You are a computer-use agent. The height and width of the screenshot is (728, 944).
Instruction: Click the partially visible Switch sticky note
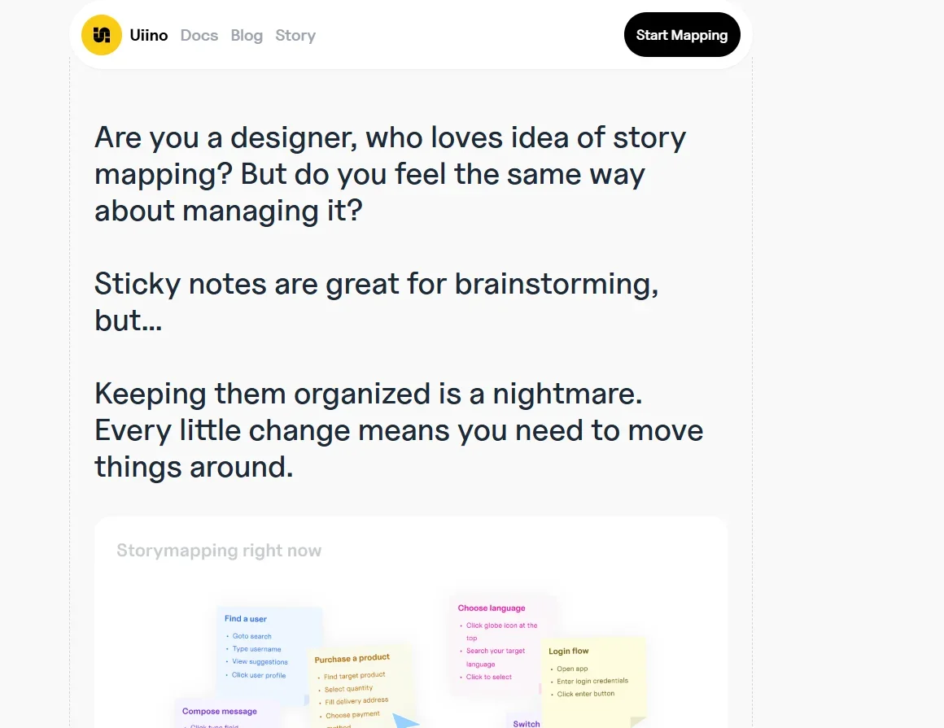tap(525, 722)
